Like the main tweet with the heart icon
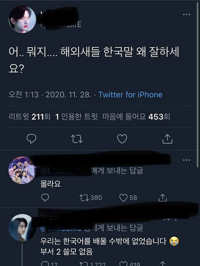 pyautogui.click(x=122, y=139)
